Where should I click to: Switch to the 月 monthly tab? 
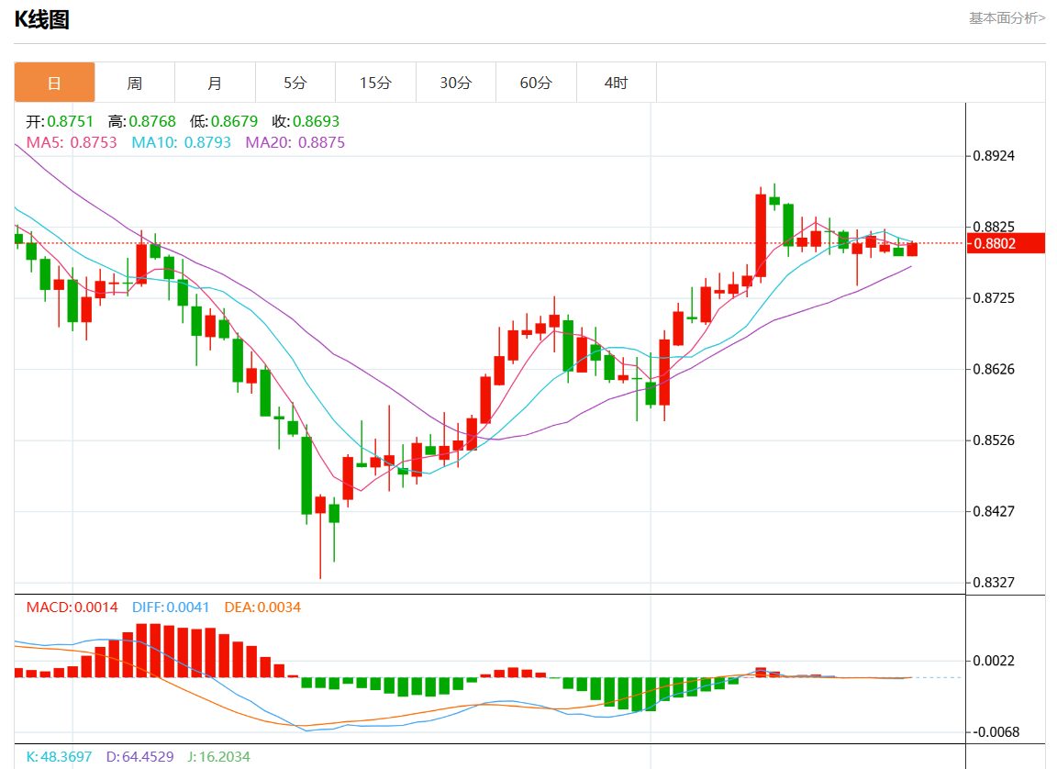[215, 83]
